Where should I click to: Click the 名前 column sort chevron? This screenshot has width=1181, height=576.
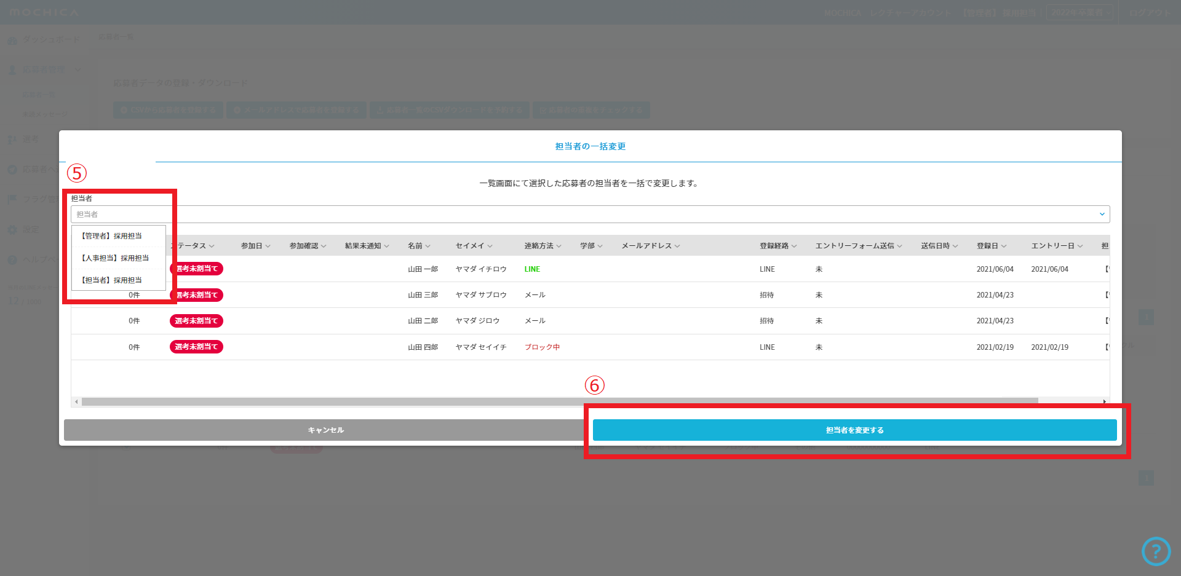point(427,246)
